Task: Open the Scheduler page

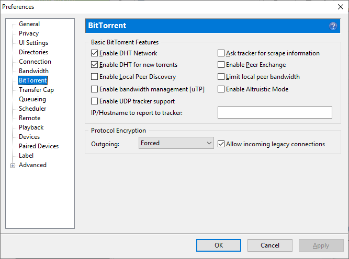Action: (32, 109)
